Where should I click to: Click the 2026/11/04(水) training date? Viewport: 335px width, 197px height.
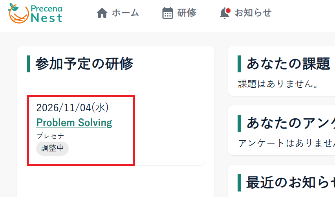click(x=72, y=108)
